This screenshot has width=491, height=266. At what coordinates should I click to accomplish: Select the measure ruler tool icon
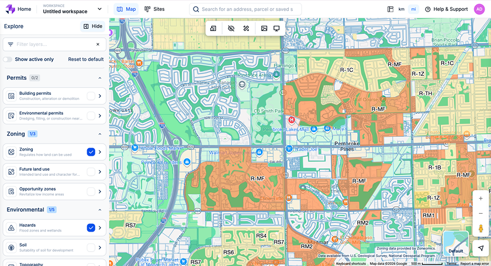pyautogui.click(x=246, y=28)
